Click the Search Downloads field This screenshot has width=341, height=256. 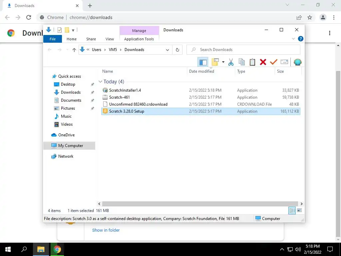coord(243,50)
